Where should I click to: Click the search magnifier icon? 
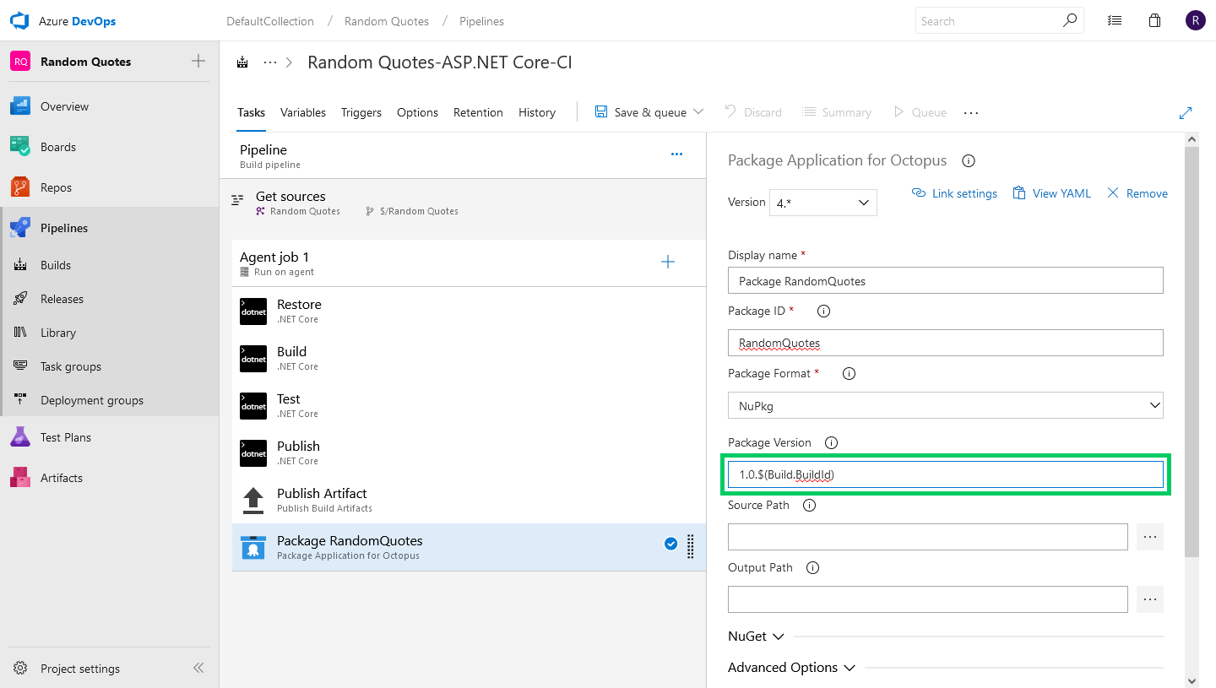pos(1070,20)
